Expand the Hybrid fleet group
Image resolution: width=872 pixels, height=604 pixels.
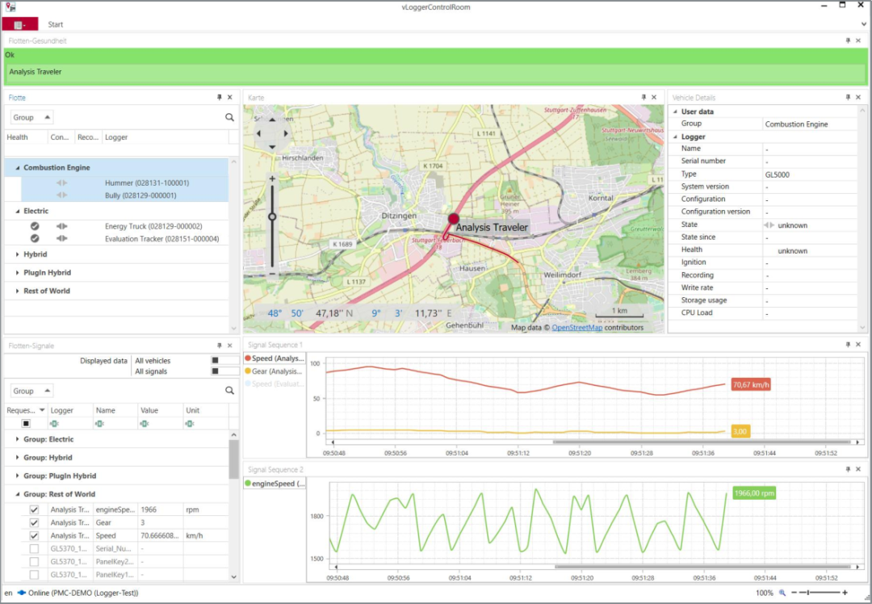pyautogui.click(x=17, y=254)
